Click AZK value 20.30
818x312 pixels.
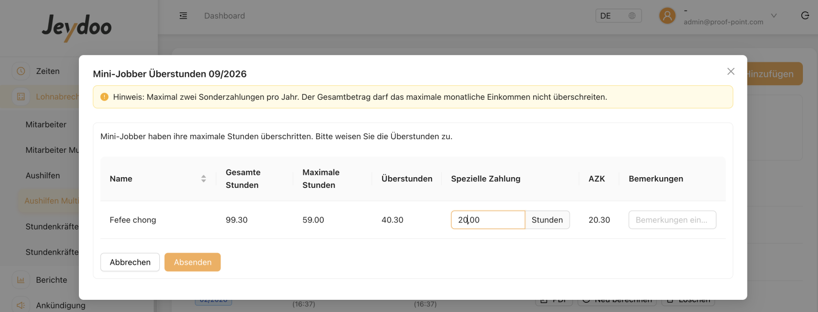[x=599, y=220]
